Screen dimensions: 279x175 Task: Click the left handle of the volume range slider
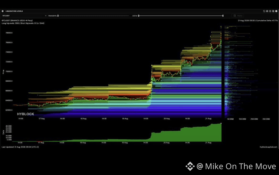(x=139, y=16)
